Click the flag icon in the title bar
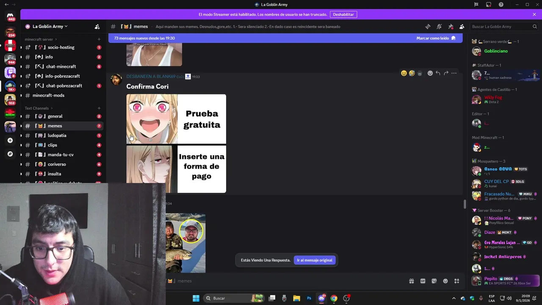Screen dimensions: 542x305 point(476,5)
